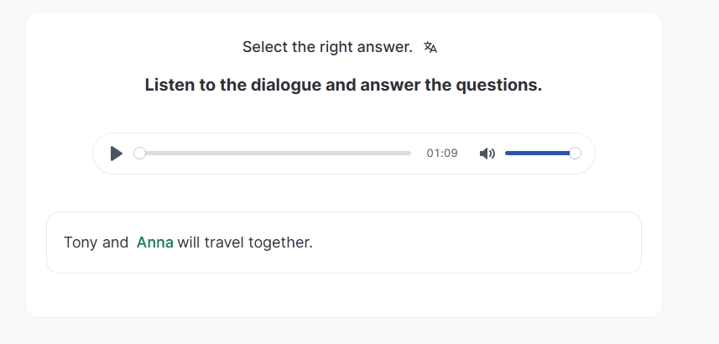Click the translate icon beside the instructions
Screen dimensions: 719x344
(x=430, y=48)
